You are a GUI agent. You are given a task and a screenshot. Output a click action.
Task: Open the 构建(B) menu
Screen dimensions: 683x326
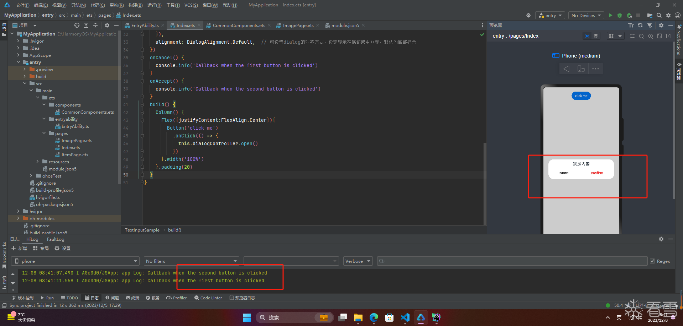pyautogui.click(x=135, y=5)
